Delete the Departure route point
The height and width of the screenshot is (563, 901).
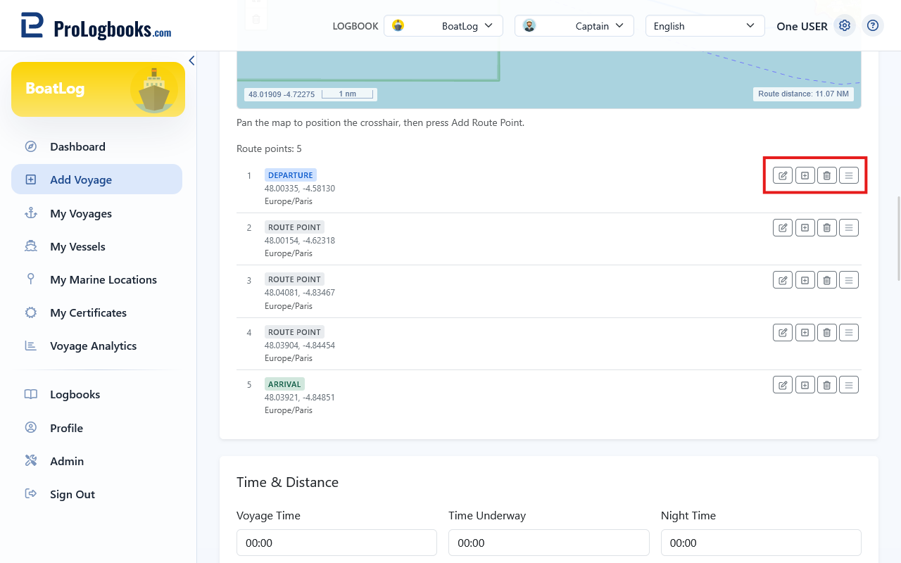827,175
